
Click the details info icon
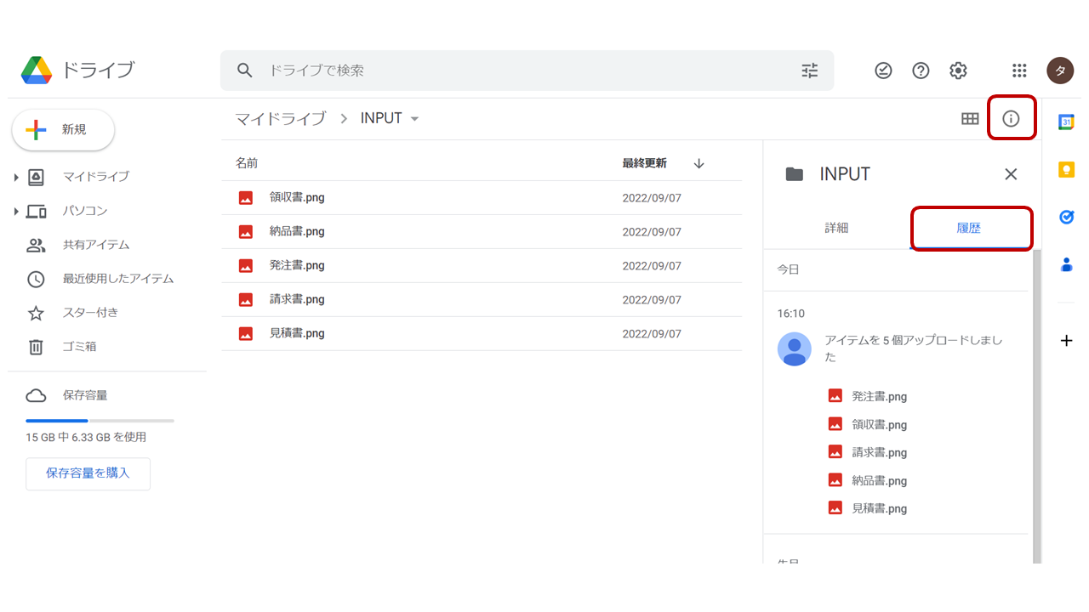point(1012,118)
